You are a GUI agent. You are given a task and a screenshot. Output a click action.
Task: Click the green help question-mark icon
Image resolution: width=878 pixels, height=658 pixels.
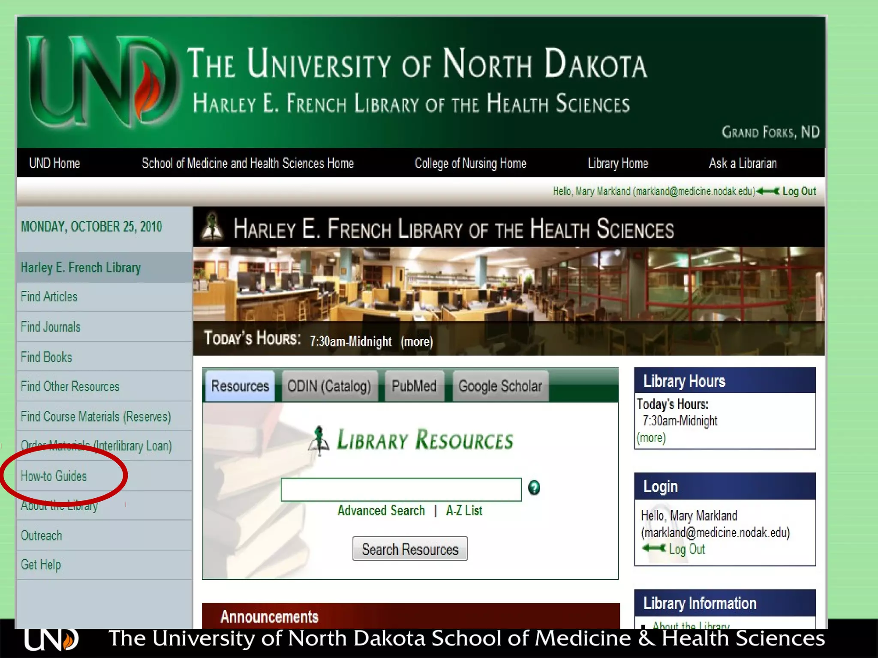click(534, 488)
